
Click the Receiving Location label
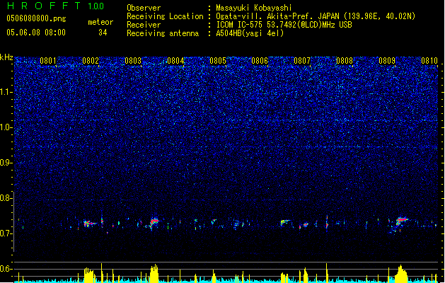coord(165,16)
